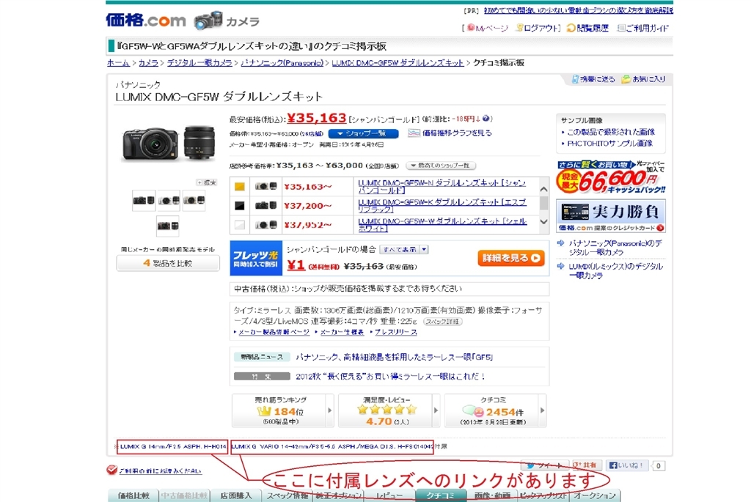
Task: Switch to 店頭購入 tab
Action: point(235,496)
